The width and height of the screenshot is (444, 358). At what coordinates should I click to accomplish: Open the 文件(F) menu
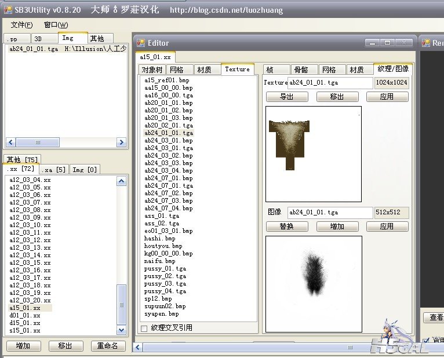[x=21, y=25]
